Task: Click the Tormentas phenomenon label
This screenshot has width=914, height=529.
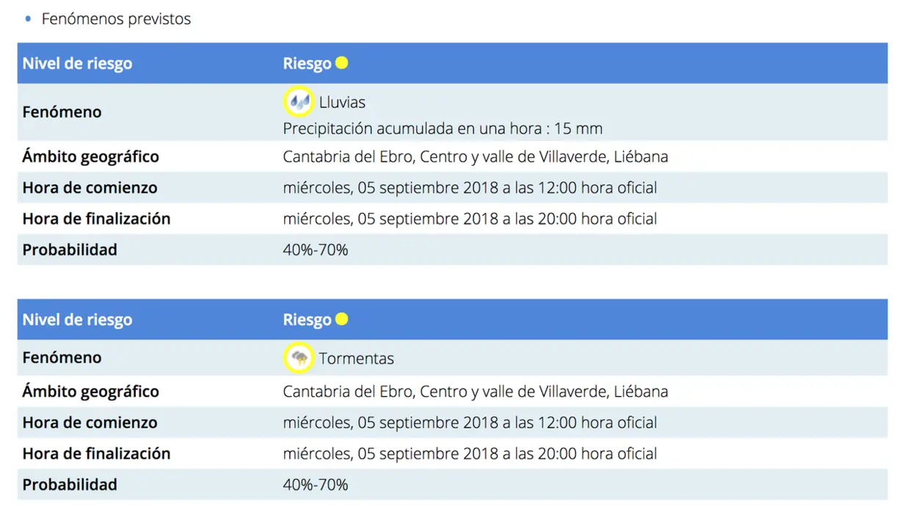Action: tap(356, 359)
